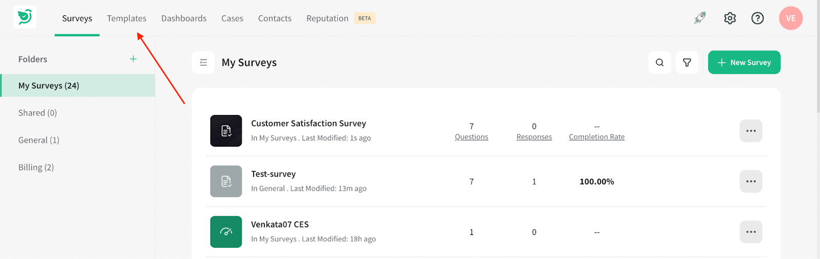
Task: Add a new folder with plus icon
Action: [x=133, y=59]
